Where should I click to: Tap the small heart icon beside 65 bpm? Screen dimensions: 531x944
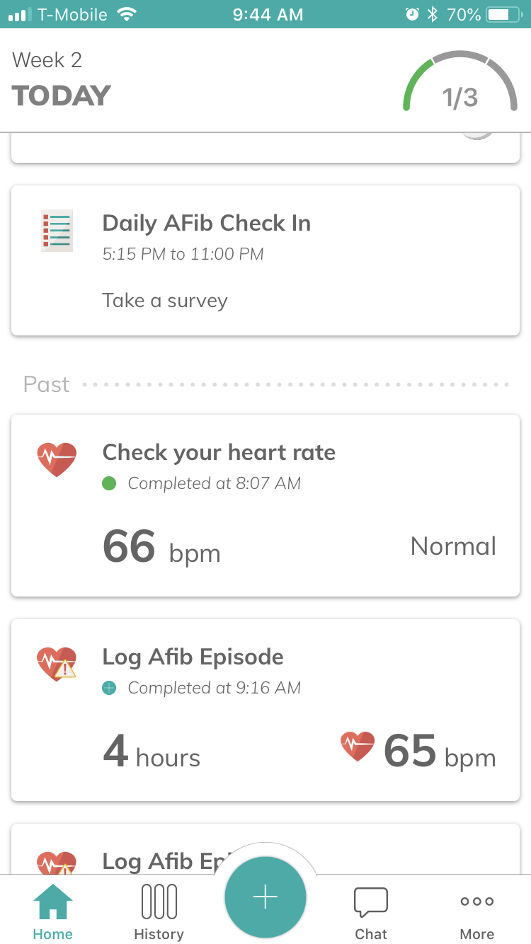coord(358,747)
